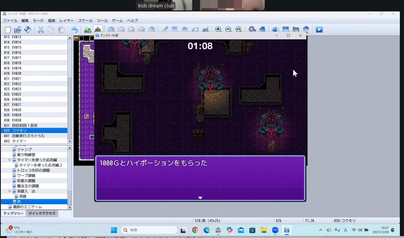Select the Undo arrow icon
Screen dimensions: 404x238
click(74, 29)
